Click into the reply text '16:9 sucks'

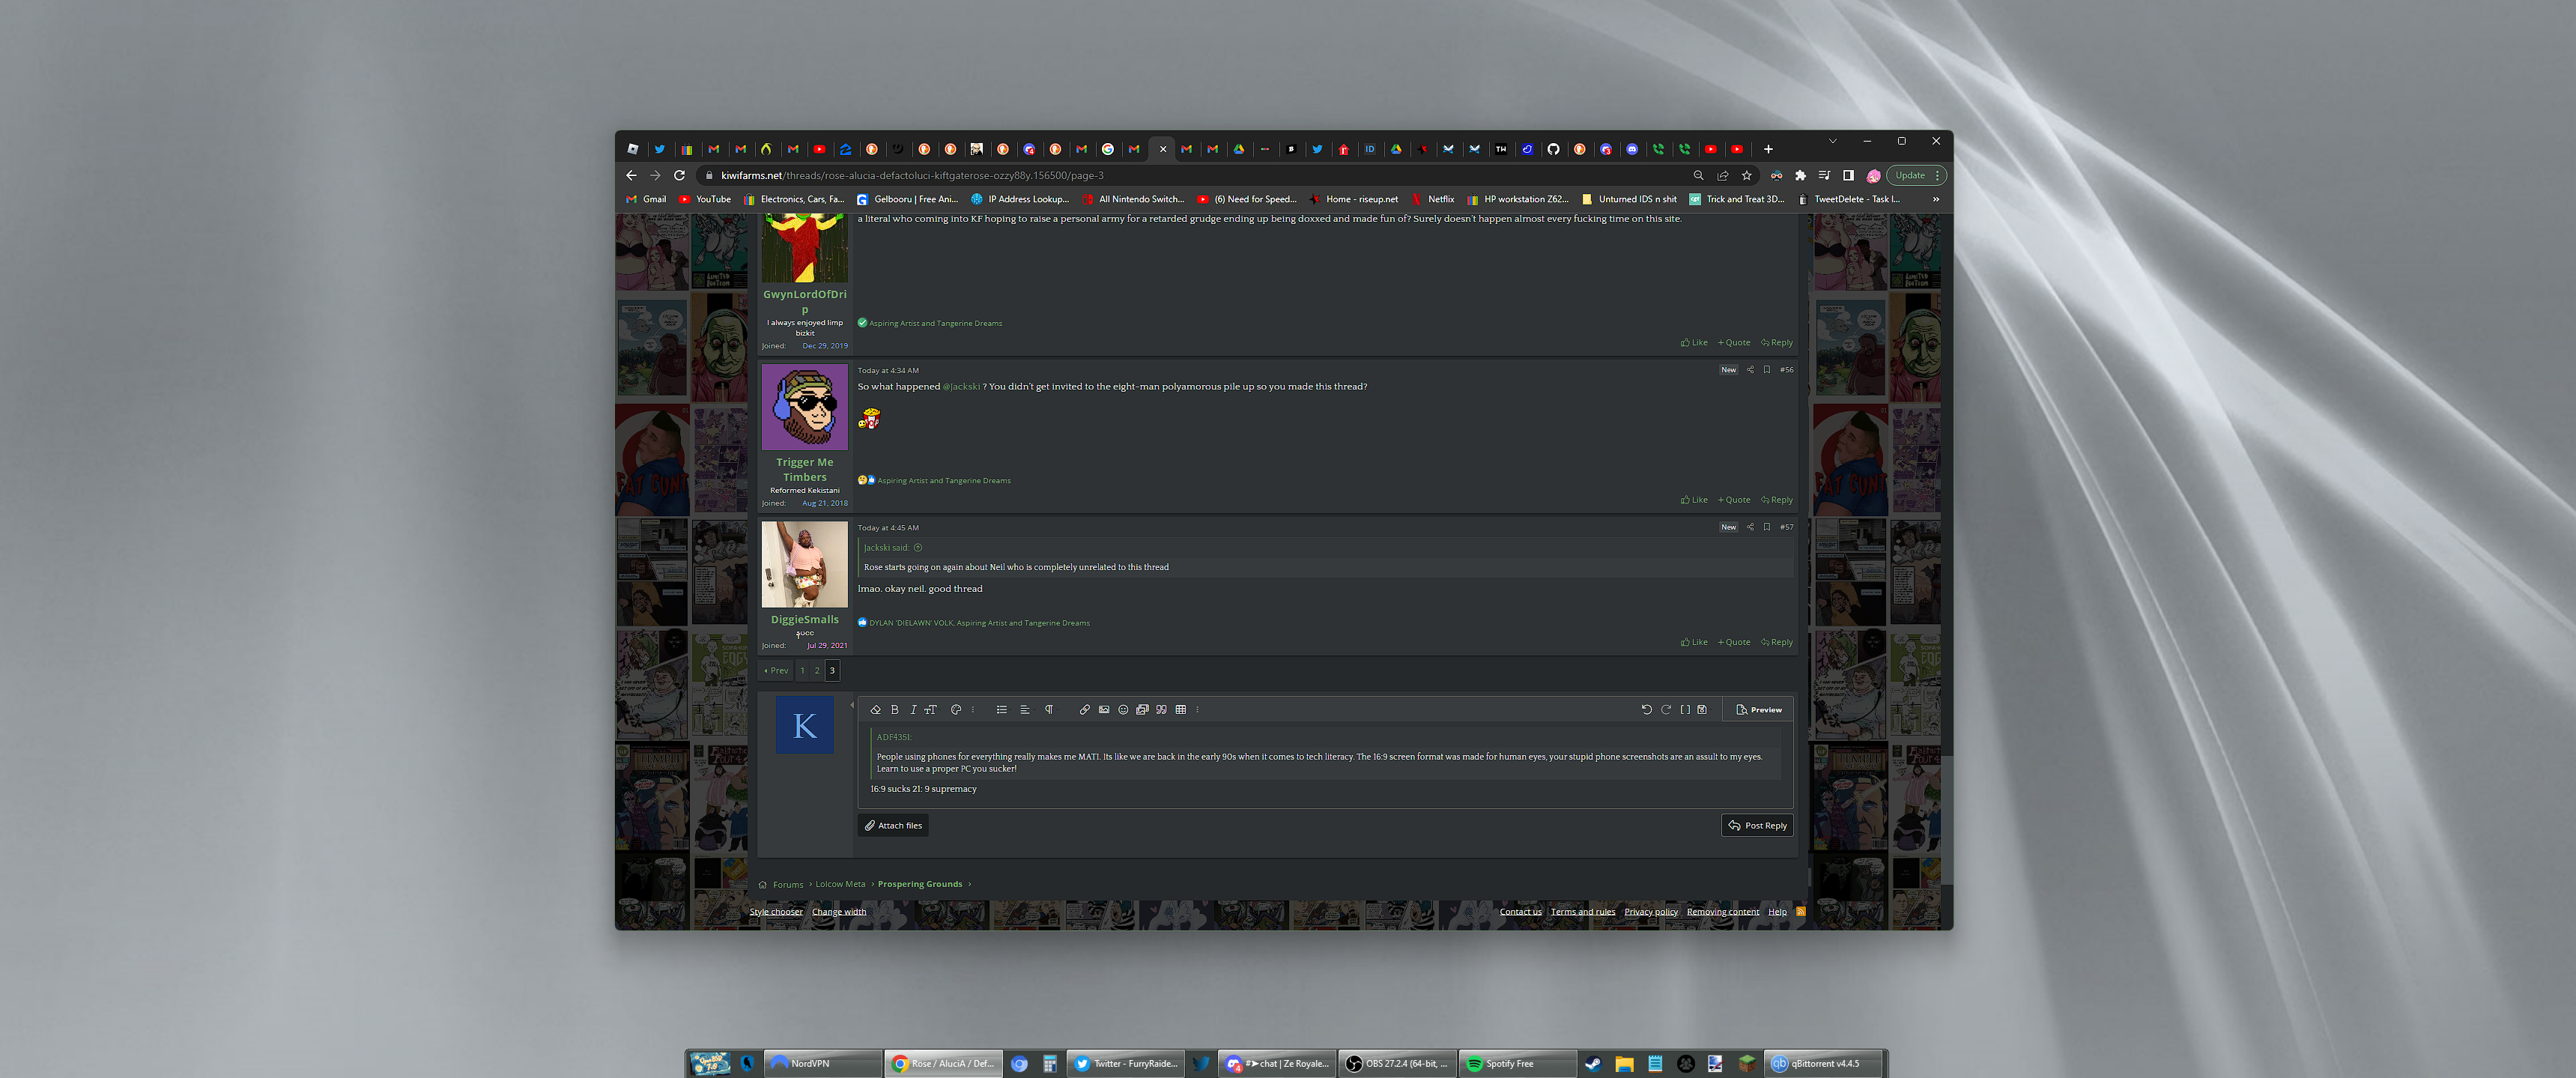click(890, 789)
